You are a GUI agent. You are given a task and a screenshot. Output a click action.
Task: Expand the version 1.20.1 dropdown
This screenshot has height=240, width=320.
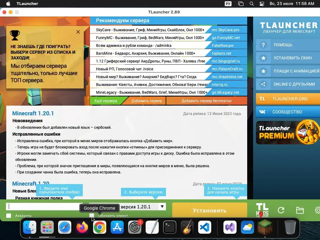[162, 207]
